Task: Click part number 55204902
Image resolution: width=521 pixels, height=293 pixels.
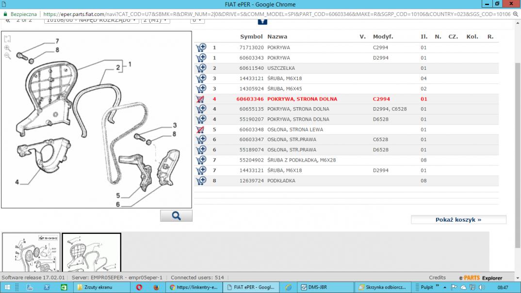Action: coord(252,160)
